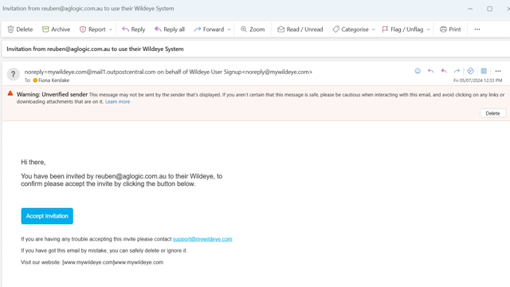Click the red warning triangle icon
510x287 pixels.
pyautogui.click(x=10, y=93)
